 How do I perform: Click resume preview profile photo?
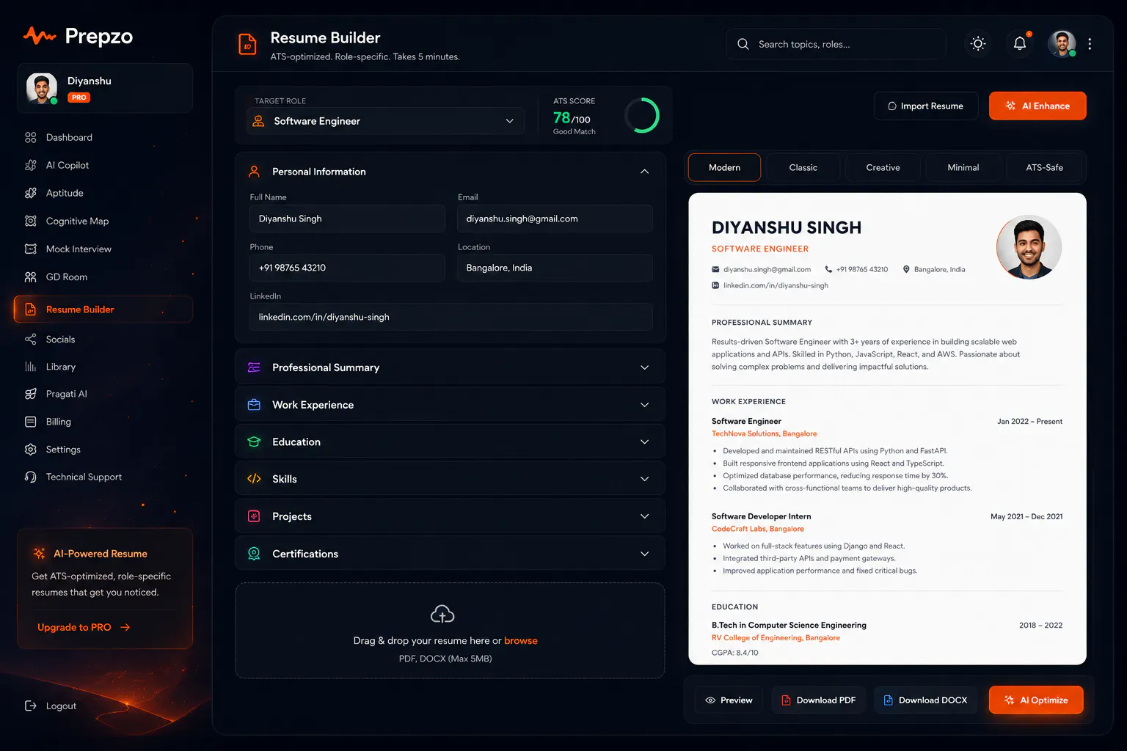(x=1029, y=247)
